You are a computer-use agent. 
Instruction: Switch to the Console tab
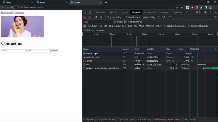point(113,13)
